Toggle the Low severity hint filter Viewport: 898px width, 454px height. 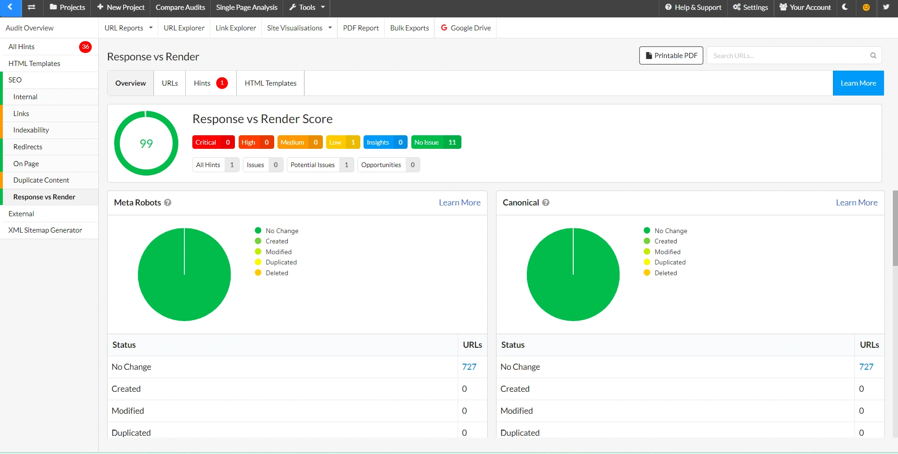[x=343, y=142]
